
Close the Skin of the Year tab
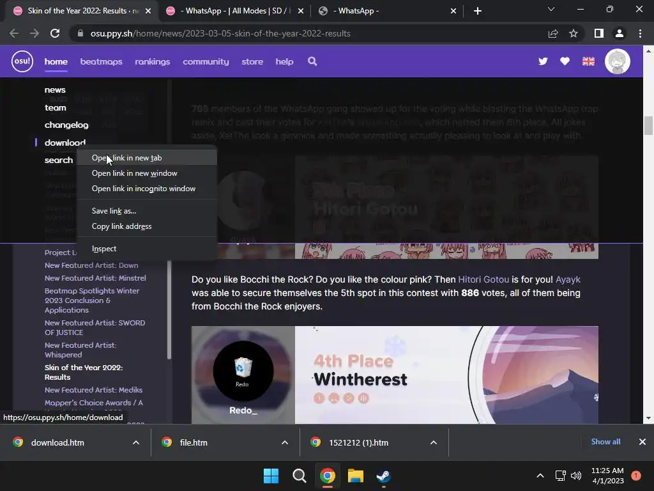tap(148, 11)
